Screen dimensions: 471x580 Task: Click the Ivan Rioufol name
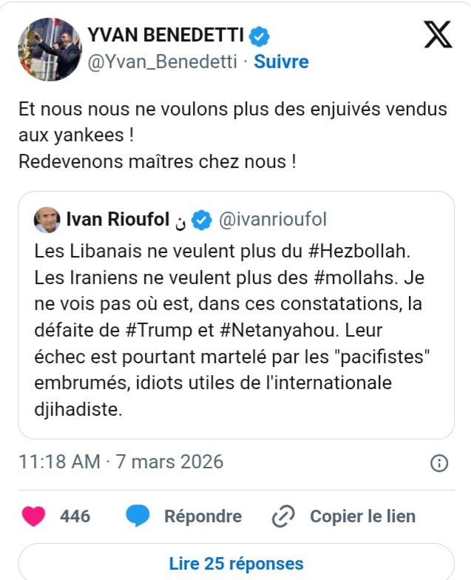tap(118, 220)
